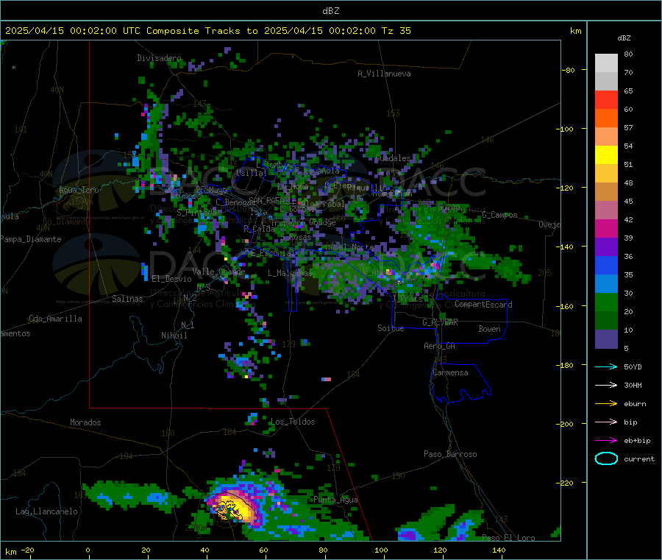Click the white 30HM track arrow in legend
This screenshot has width=662, height=560.
point(606,385)
